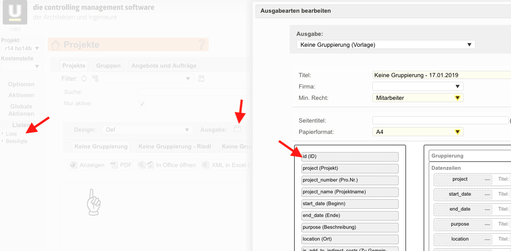Image resolution: width=511 pixels, height=251 pixels.
Task: Click the add filter icon
Action: (95, 79)
